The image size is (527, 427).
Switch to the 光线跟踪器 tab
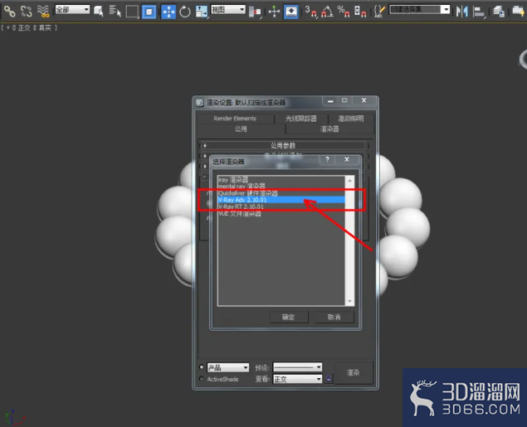click(301, 119)
